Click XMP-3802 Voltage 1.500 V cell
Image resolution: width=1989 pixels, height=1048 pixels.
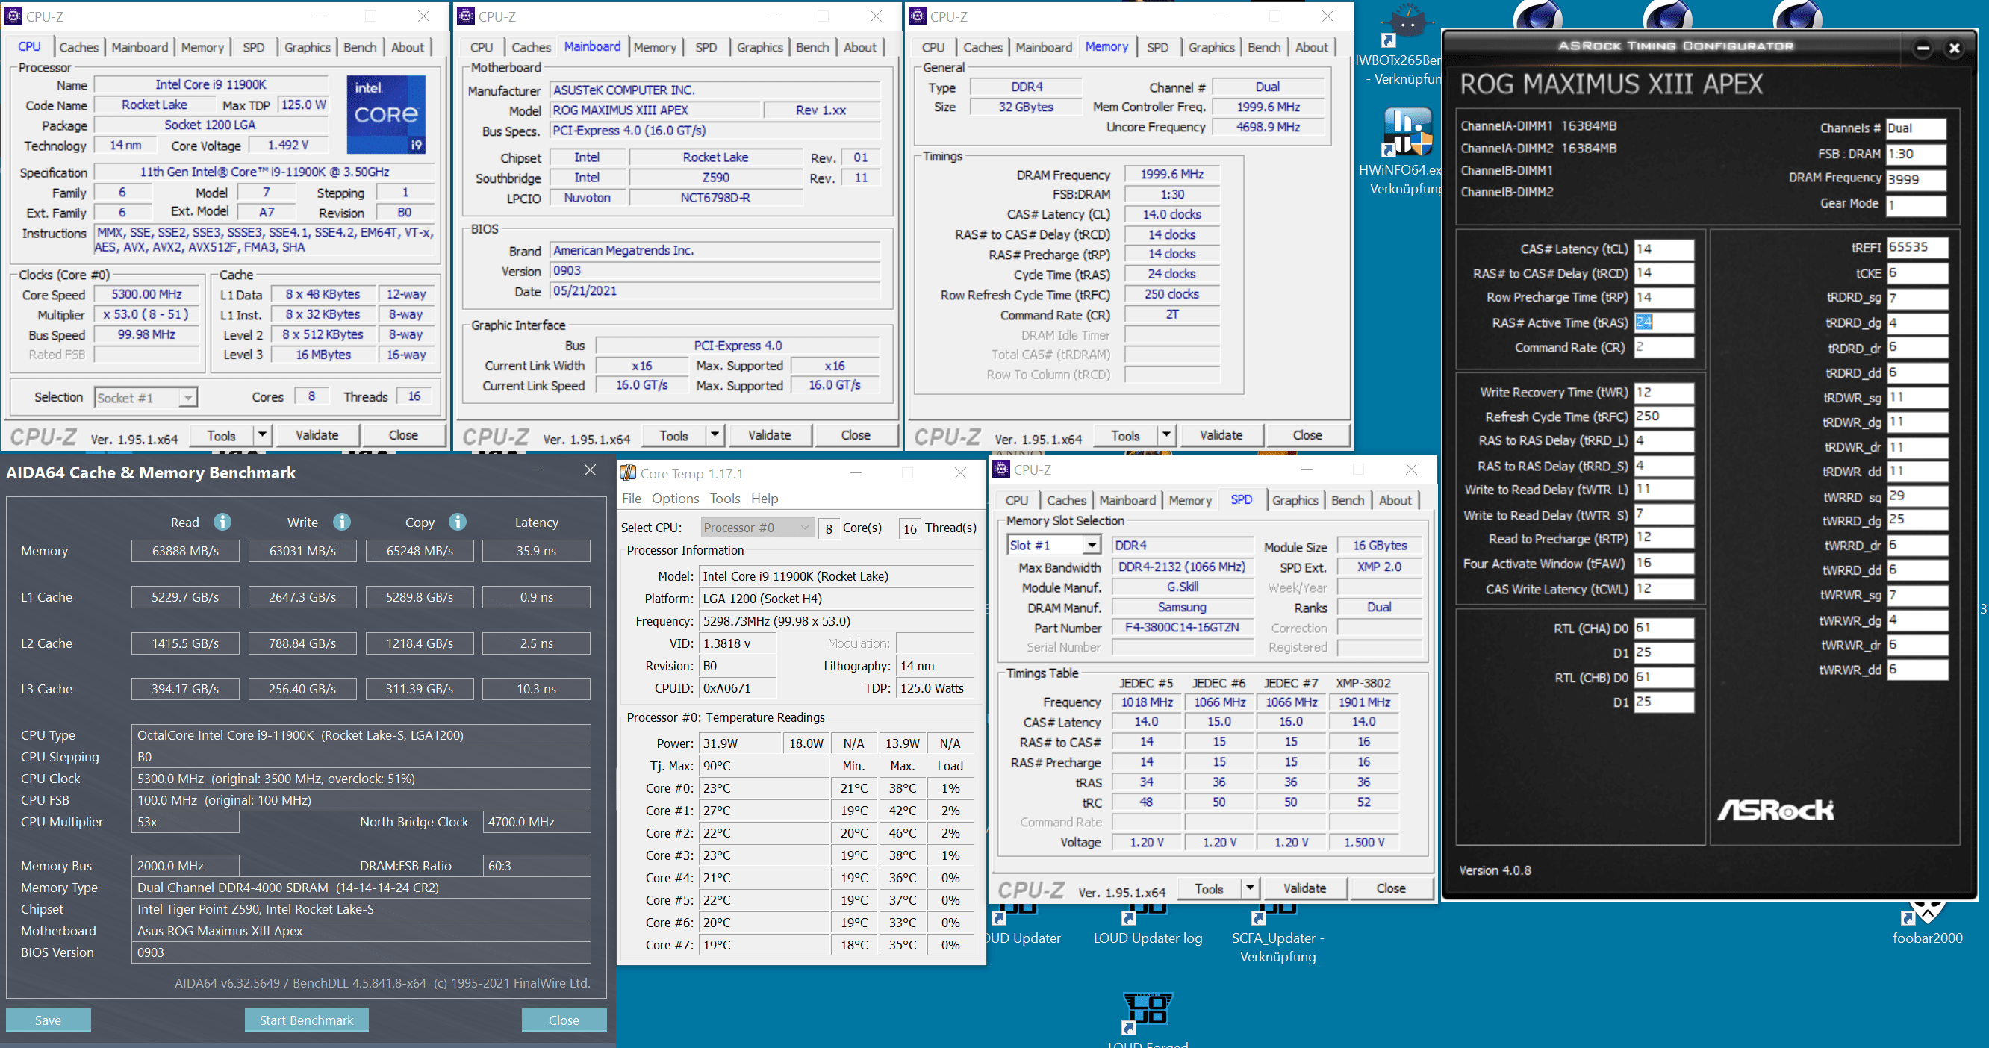1364,842
